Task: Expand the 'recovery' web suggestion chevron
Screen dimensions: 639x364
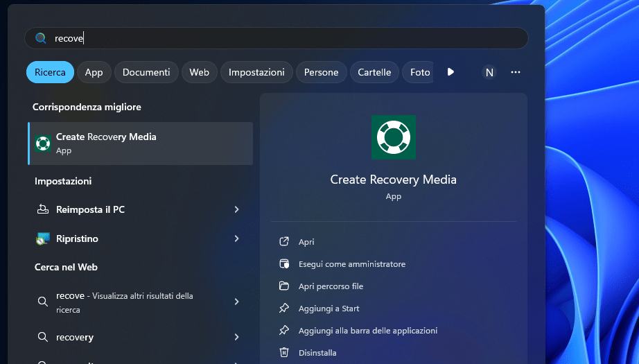Action: coord(236,337)
